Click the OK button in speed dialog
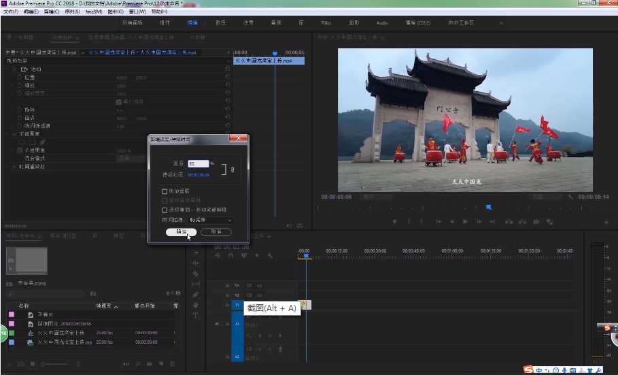This screenshot has width=618, height=375. (x=181, y=232)
